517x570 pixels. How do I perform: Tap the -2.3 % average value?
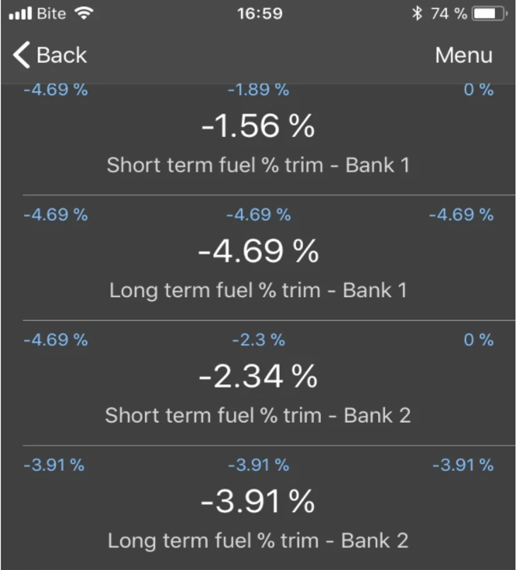point(258,340)
